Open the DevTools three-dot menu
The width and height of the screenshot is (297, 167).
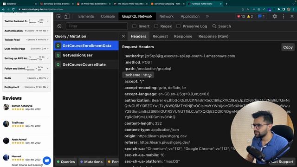click(x=284, y=16)
